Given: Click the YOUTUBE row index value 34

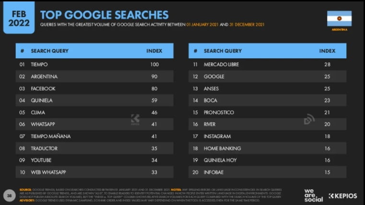Looking at the screenshot, I should tap(154, 160).
